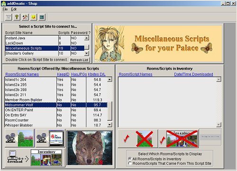This screenshot has height=171, width=237.
Task: Minimize the addOmatic window
Action: 223,3
